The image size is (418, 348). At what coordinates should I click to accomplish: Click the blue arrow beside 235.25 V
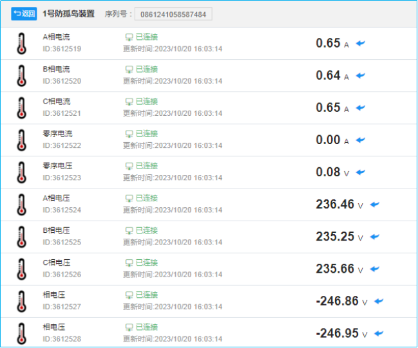tap(375, 237)
